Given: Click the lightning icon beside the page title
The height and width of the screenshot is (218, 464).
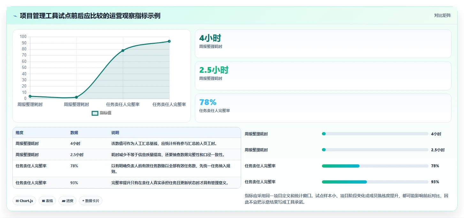Looking at the screenshot, I should 15,16.
